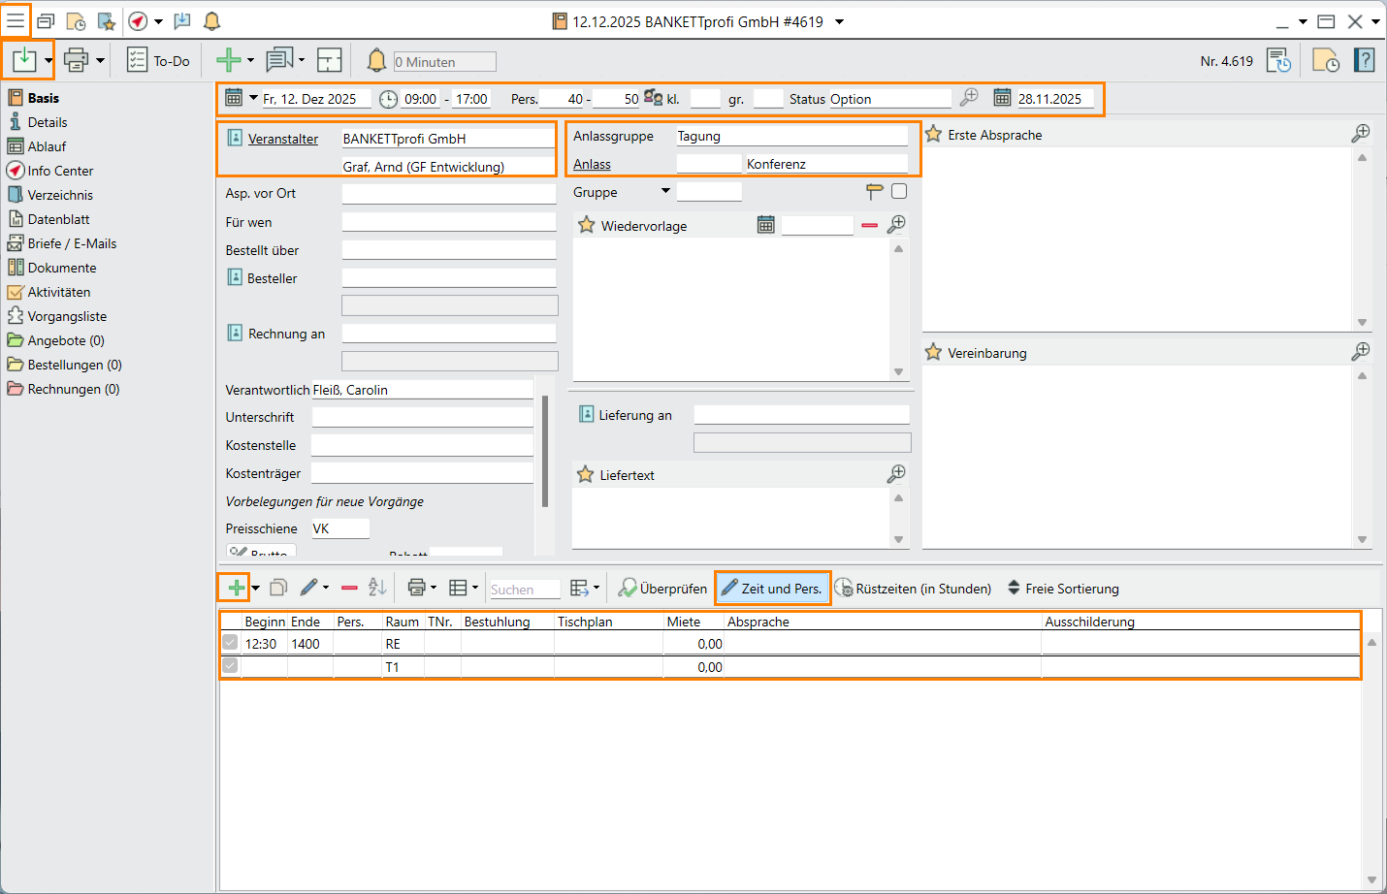The image size is (1387, 894).
Task: Toggle checkbox in the 12:30 RE row
Action: tap(230, 642)
